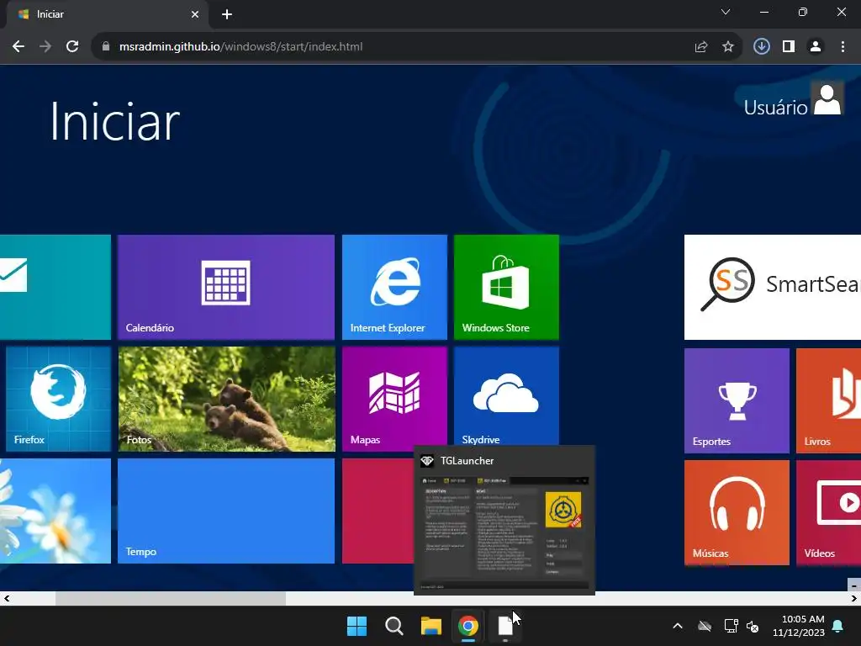Bookmark this page with the star
This screenshot has width=861, height=646.
coord(727,47)
